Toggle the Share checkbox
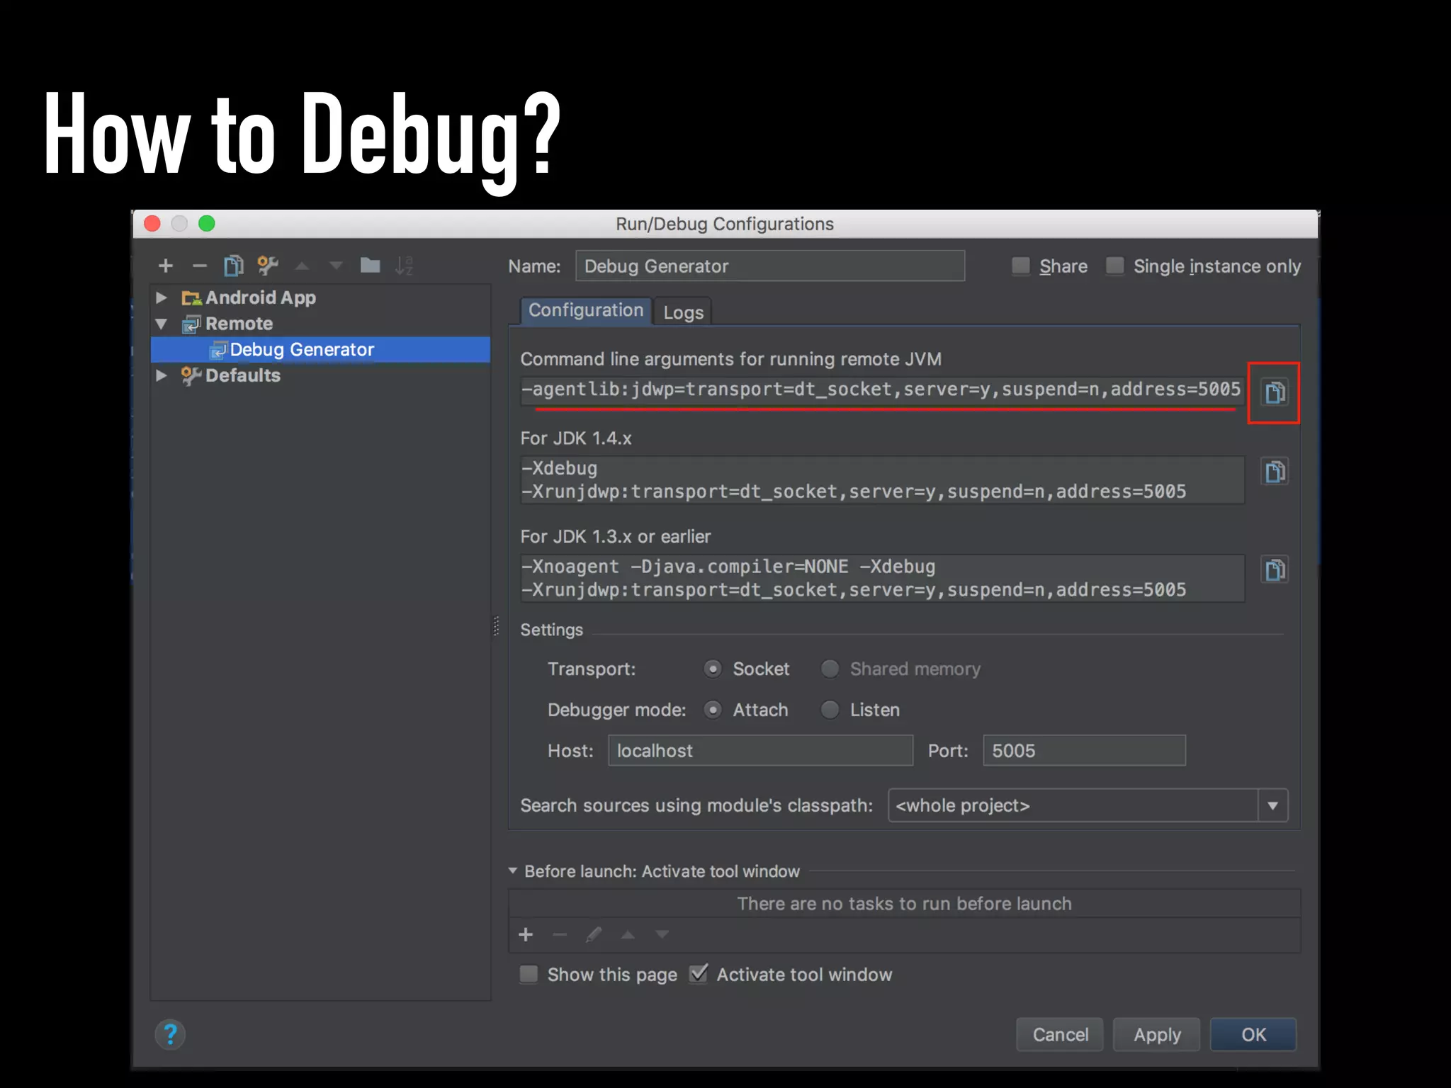 tap(1020, 266)
